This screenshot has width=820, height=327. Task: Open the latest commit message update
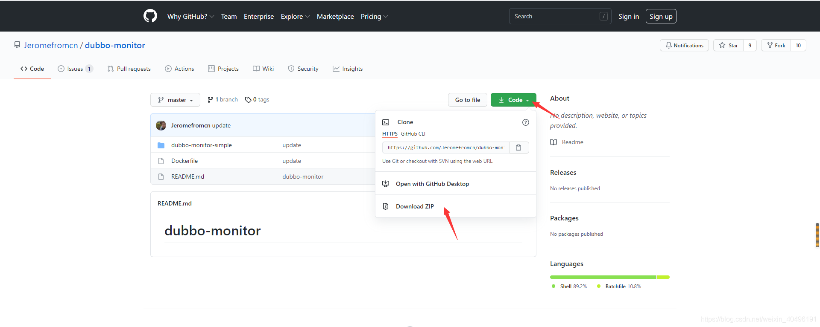(x=221, y=125)
